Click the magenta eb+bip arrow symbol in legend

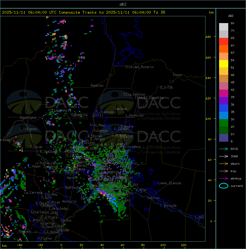point(224,179)
